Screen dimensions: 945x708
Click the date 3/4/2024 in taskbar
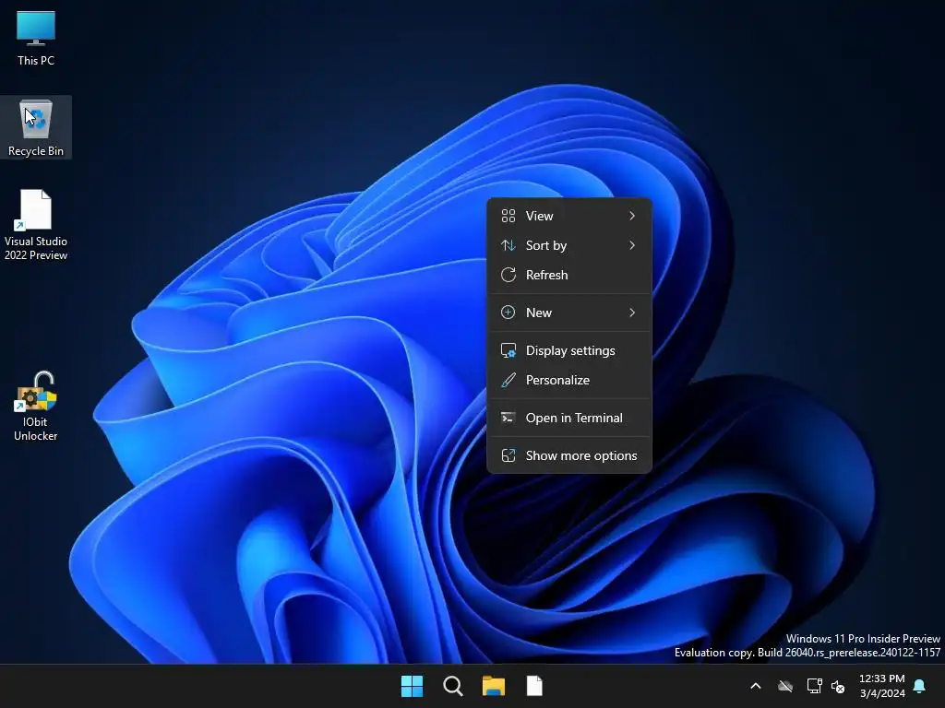tap(882, 693)
